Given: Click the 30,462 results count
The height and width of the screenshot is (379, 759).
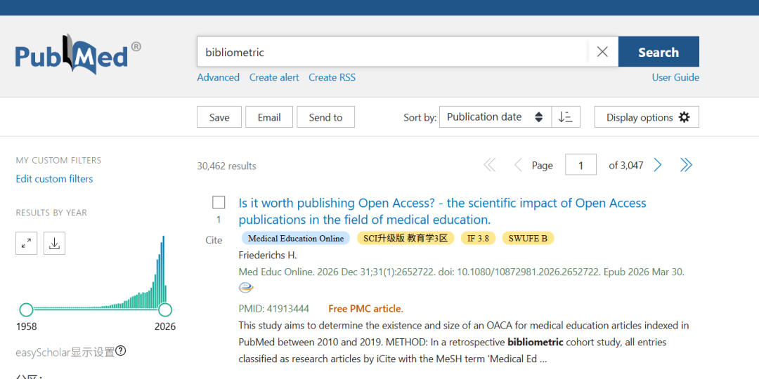Looking at the screenshot, I should (x=226, y=166).
